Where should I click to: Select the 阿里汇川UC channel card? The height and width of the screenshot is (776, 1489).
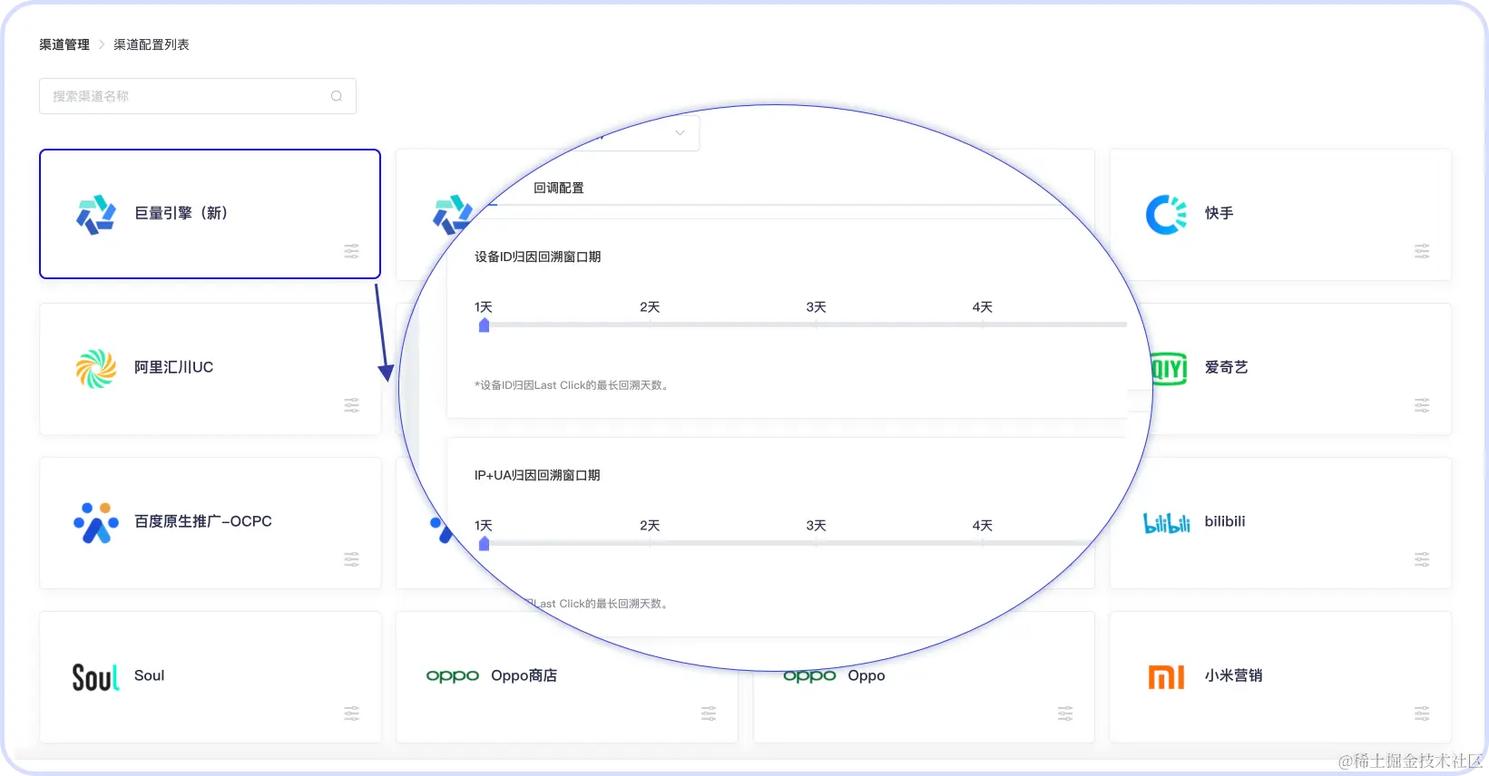210,369
